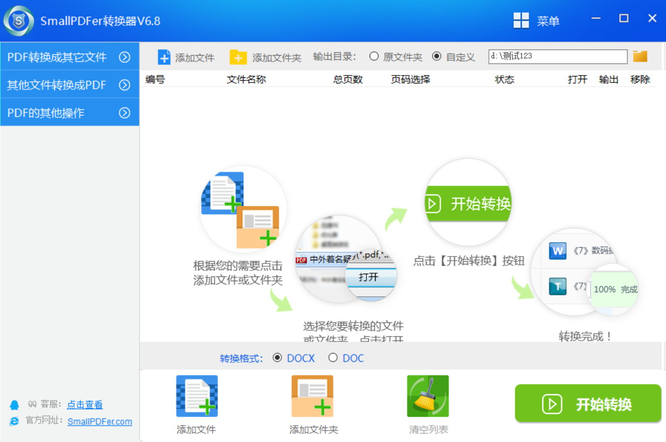This screenshot has height=442, width=666.
Task: Visit the SmallPDFer.com website link
Action: [100, 421]
